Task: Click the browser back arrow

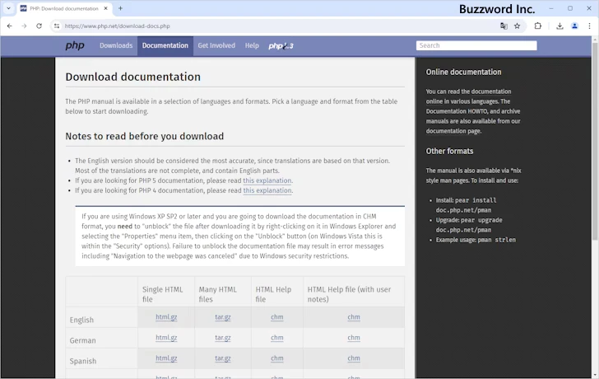Action: tap(10, 26)
